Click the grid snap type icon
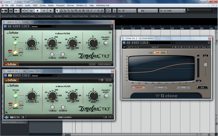Image resolution: width=218 pixels, height=136 pixels. pyautogui.click(x=123, y=11)
